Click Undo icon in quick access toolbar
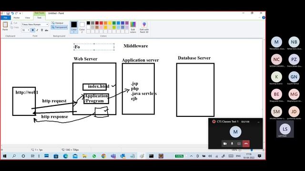Screen dimensions: 305x171 pos(12,13)
